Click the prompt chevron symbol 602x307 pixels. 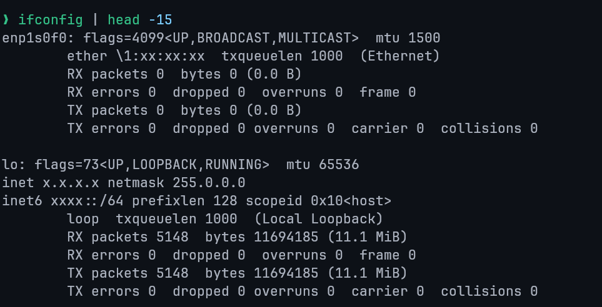point(6,21)
